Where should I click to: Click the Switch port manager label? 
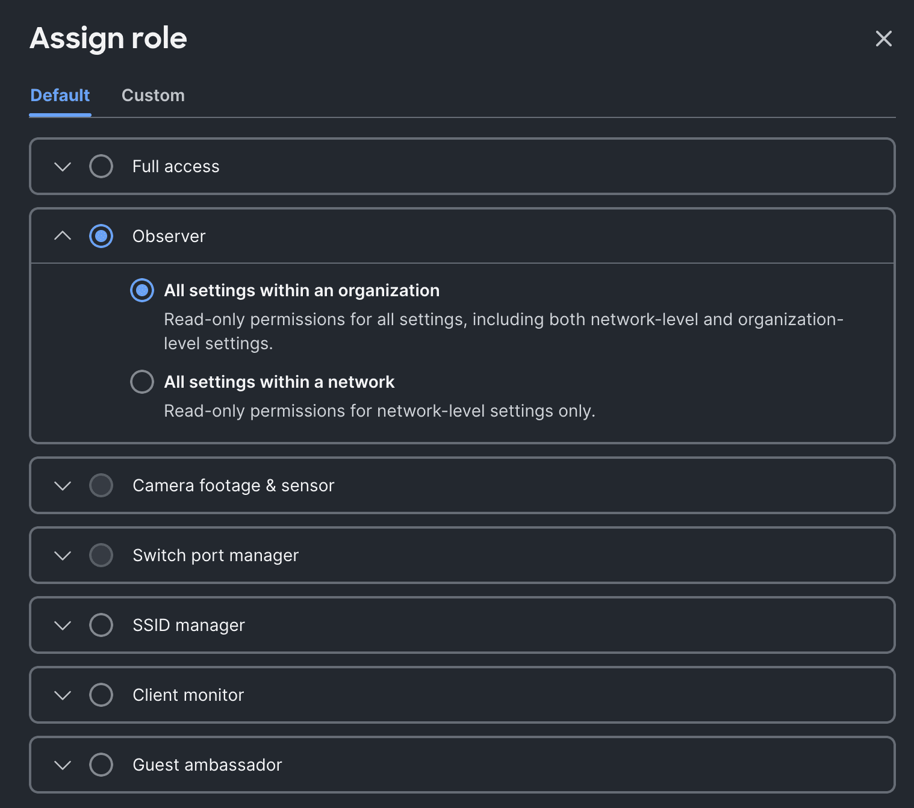216,555
